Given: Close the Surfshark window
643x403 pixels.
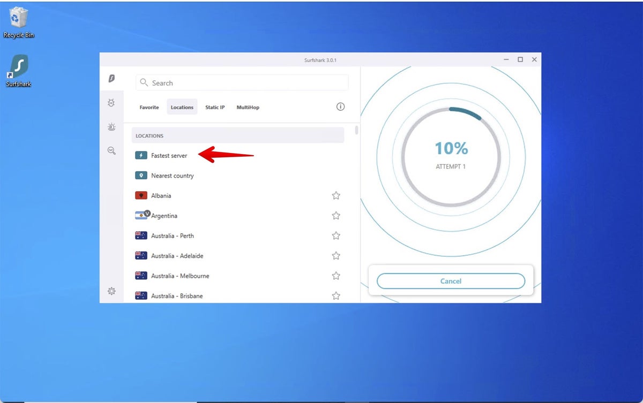Looking at the screenshot, I should (x=534, y=59).
